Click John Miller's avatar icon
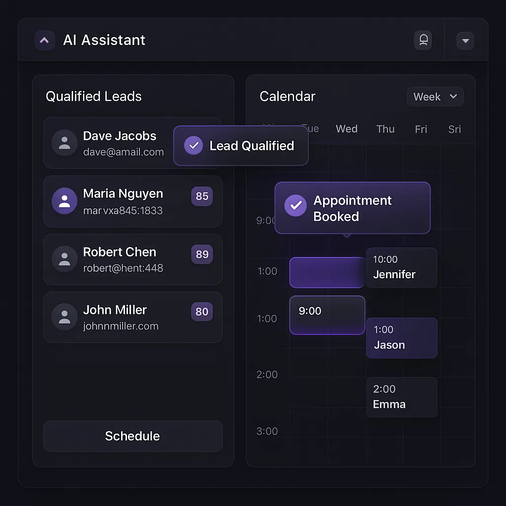Screen dimensions: 506x506 [64, 317]
